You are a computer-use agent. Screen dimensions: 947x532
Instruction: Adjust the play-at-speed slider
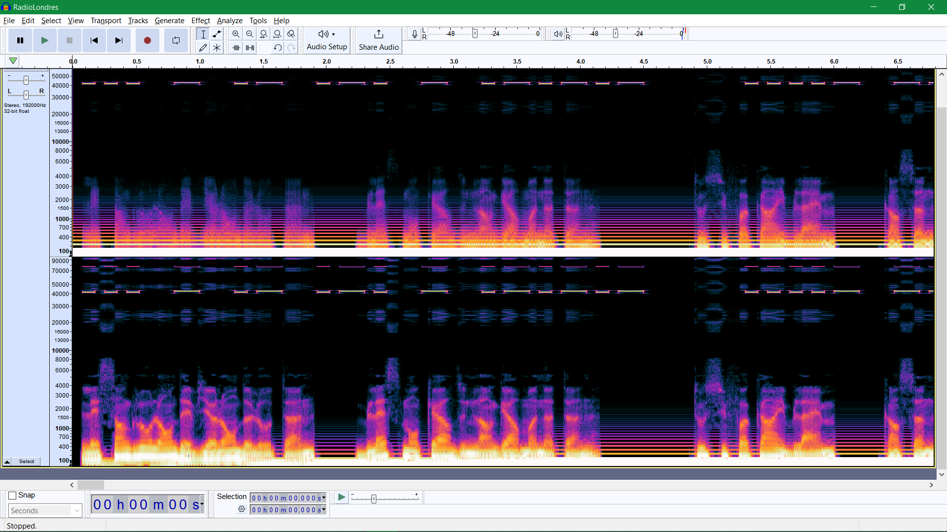point(373,498)
